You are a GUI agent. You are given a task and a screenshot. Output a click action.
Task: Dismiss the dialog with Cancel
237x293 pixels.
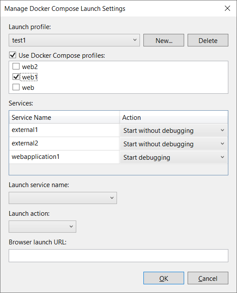coord(208,278)
